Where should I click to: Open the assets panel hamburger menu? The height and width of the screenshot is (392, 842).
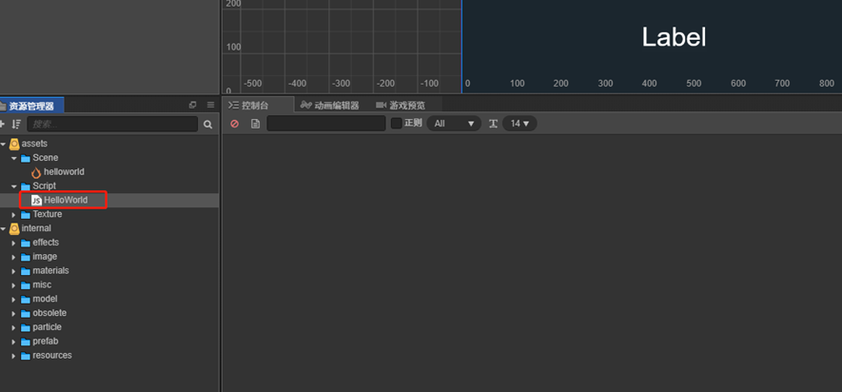click(x=210, y=106)
